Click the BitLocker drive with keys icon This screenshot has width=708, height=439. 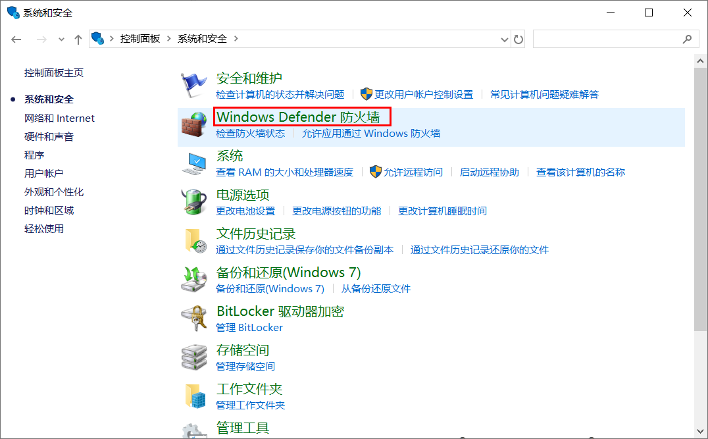194,318
